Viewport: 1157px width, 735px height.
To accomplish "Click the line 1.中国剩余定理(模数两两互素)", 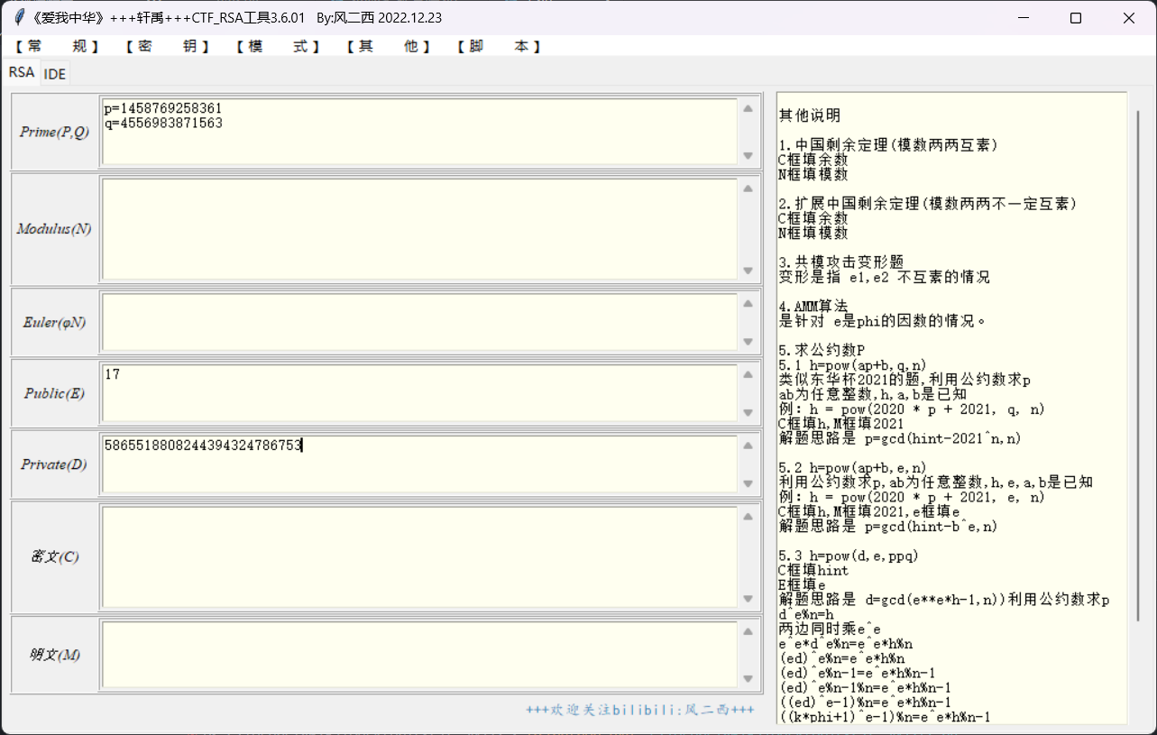I will coord(888,145).
